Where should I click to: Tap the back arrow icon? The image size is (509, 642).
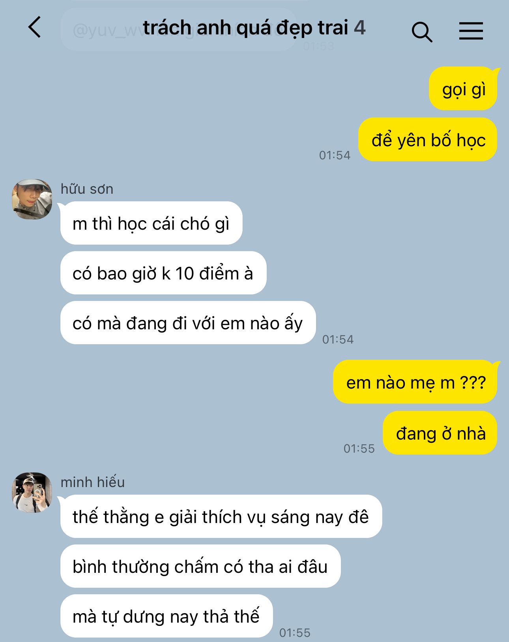(35, 27)
